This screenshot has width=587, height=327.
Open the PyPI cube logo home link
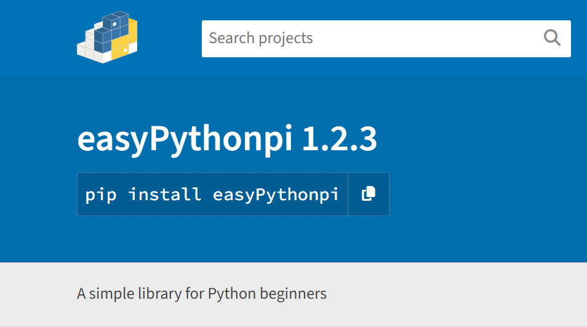107,37
